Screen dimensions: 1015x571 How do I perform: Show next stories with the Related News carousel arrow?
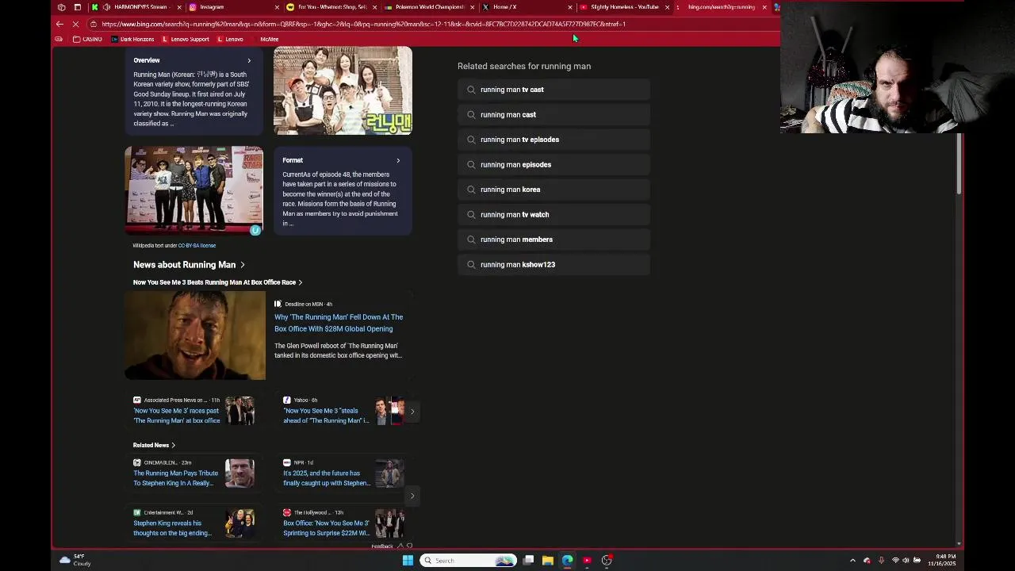click(412, 496)
